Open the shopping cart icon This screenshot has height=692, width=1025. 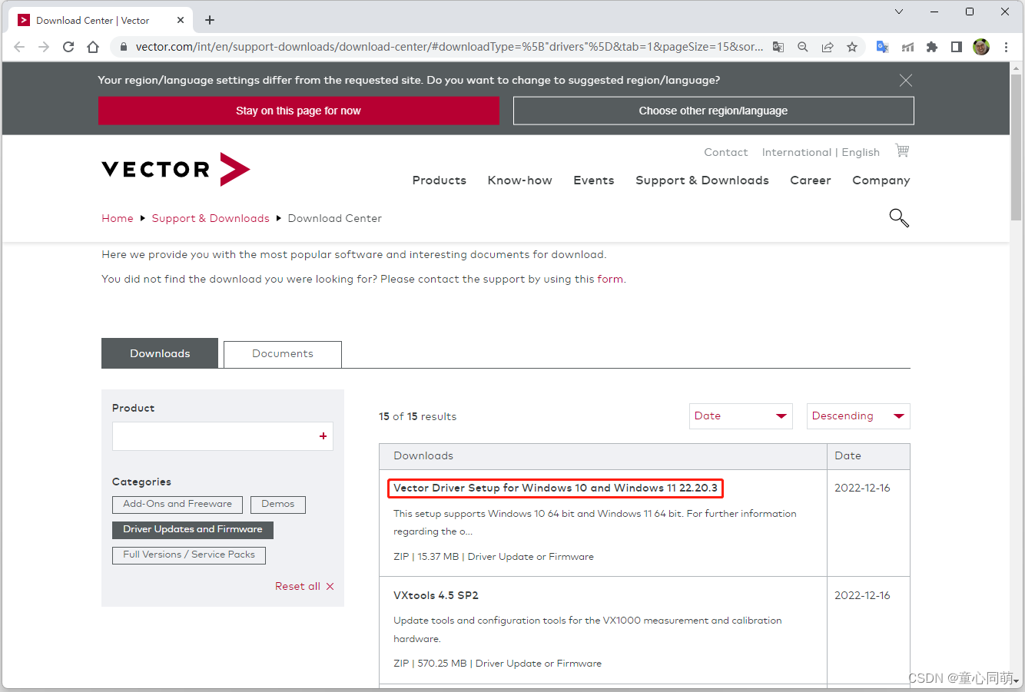[902, 151]
